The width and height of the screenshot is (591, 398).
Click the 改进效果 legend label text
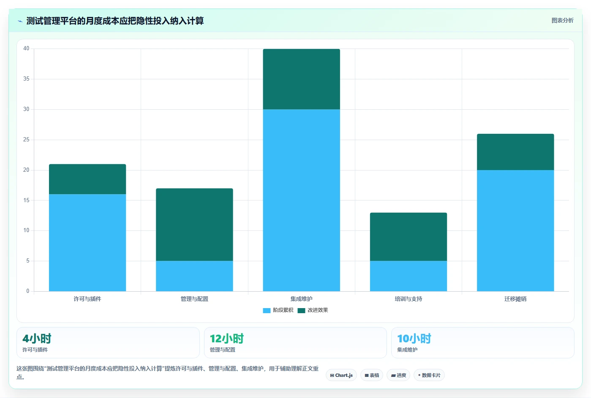pyautogui.click(x=318, y=310)
